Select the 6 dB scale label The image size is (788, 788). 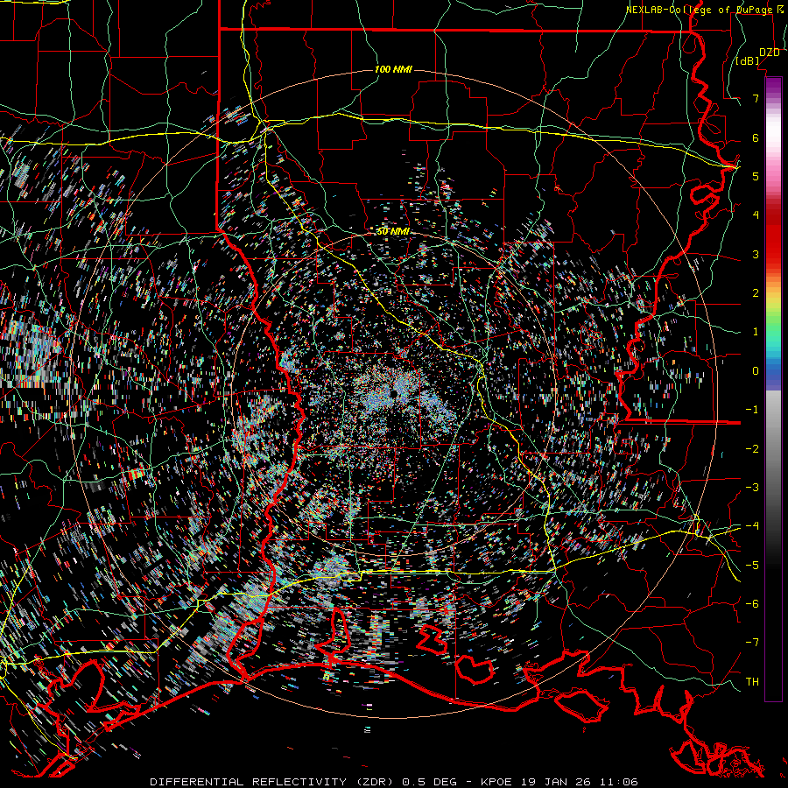(x=756, y=137)
